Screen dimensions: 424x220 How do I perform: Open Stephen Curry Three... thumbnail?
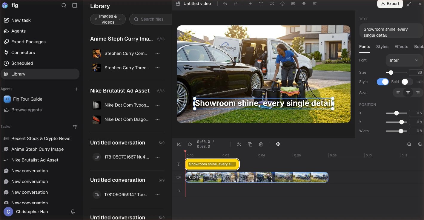point(96,68)
